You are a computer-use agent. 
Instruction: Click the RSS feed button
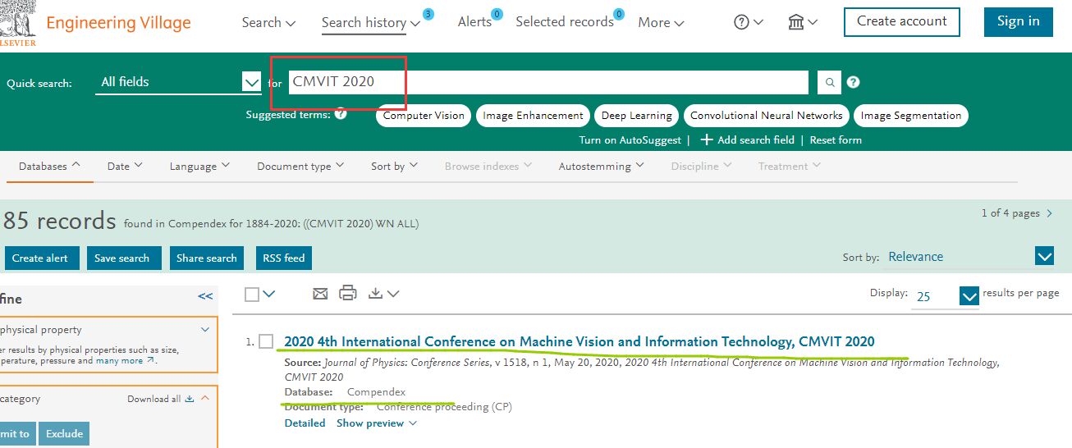point(284,258)
